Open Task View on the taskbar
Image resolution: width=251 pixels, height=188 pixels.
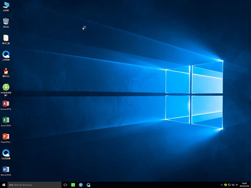pos(65,184)
